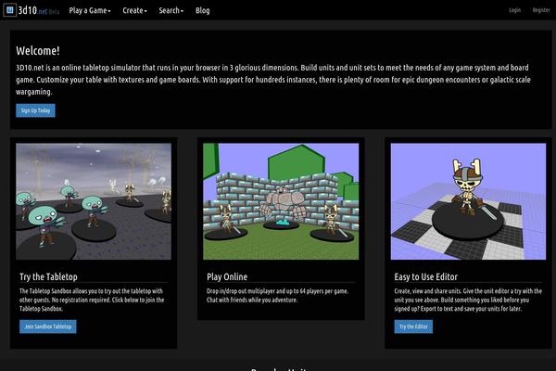
Task: Click the Try the Tabletop heading
Action: pyautogui.click(x=48, y=277)
